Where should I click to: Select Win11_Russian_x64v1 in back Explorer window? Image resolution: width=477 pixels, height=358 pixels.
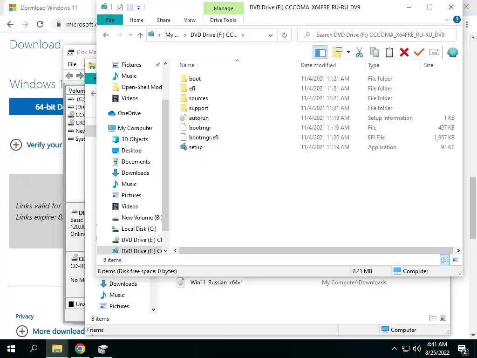click(x=217, y=282)
